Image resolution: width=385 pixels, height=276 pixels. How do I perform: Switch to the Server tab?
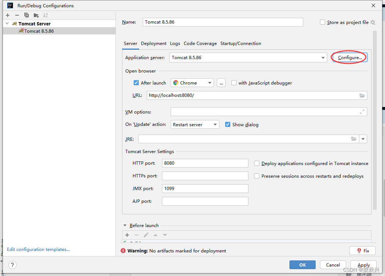pyautogui.click(x=130, y=44)
